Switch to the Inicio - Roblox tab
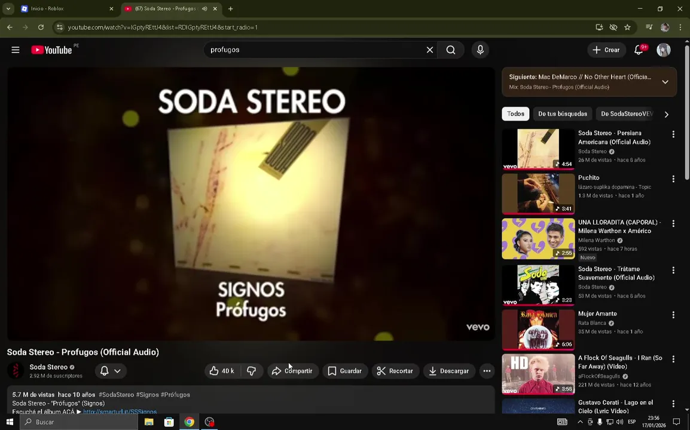Viewport: 690px width, 430px height. [68, 9]
